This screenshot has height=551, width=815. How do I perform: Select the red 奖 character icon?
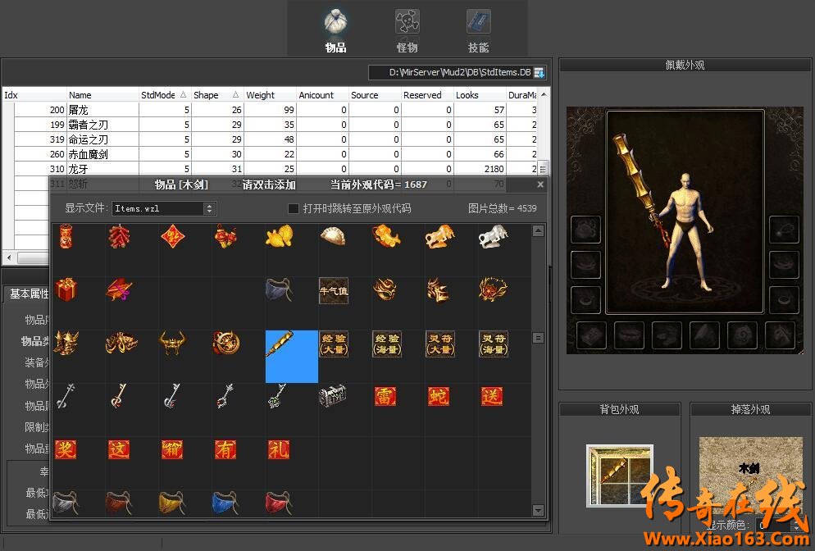click(66, 449)
